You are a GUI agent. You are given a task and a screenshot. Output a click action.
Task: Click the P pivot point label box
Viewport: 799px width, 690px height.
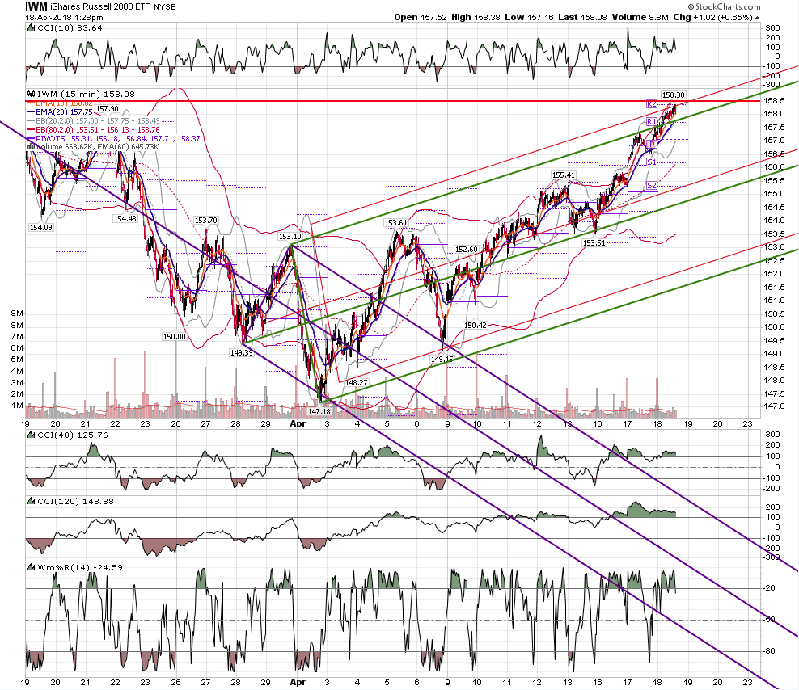coord(653,145)
